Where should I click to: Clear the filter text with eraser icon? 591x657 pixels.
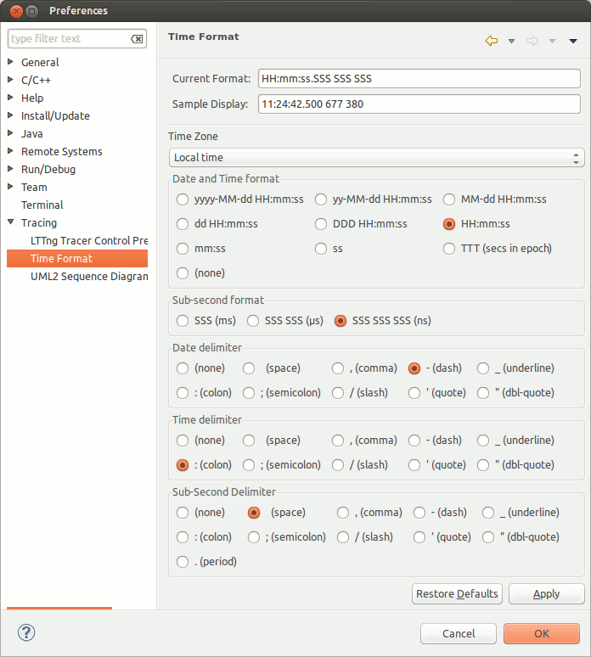137,39
